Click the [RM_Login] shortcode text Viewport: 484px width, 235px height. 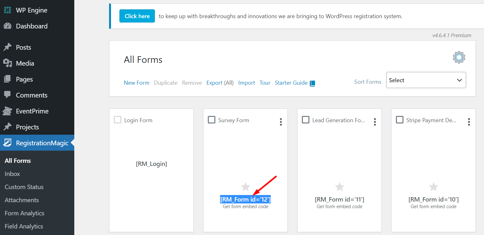(x=151, y=164)
